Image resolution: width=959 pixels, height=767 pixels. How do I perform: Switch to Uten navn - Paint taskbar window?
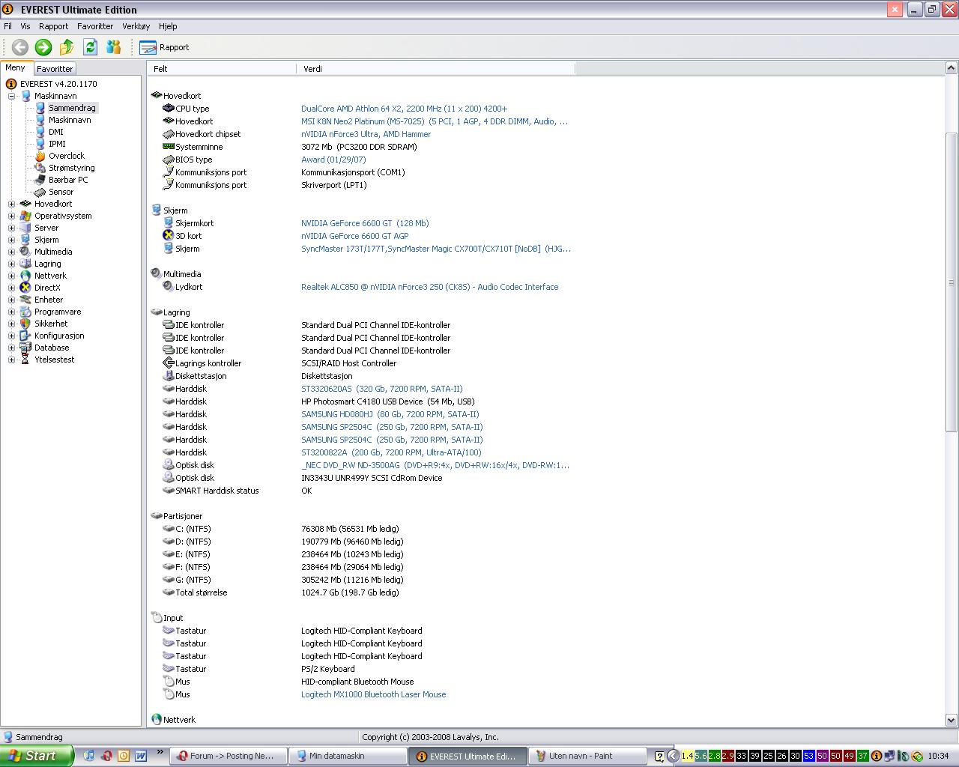[x=587, y=756]
